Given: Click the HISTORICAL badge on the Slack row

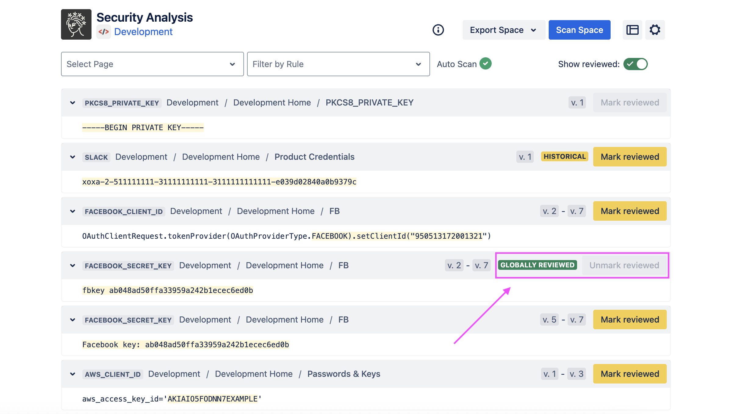Looking at the screenshot, I should (564, 157).
